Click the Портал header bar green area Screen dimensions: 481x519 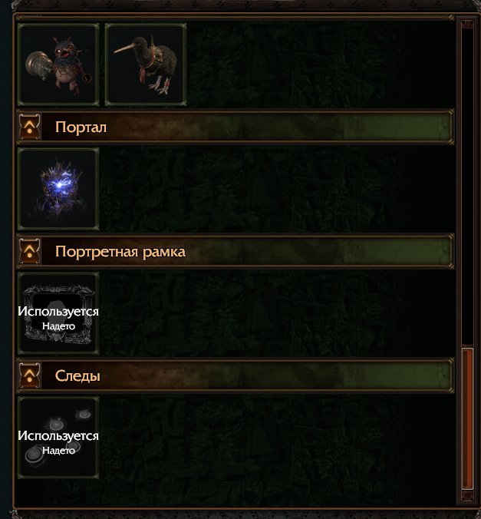[x=381, y=127]
